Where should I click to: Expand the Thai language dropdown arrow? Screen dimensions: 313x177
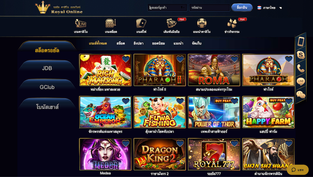coord(281,8)
